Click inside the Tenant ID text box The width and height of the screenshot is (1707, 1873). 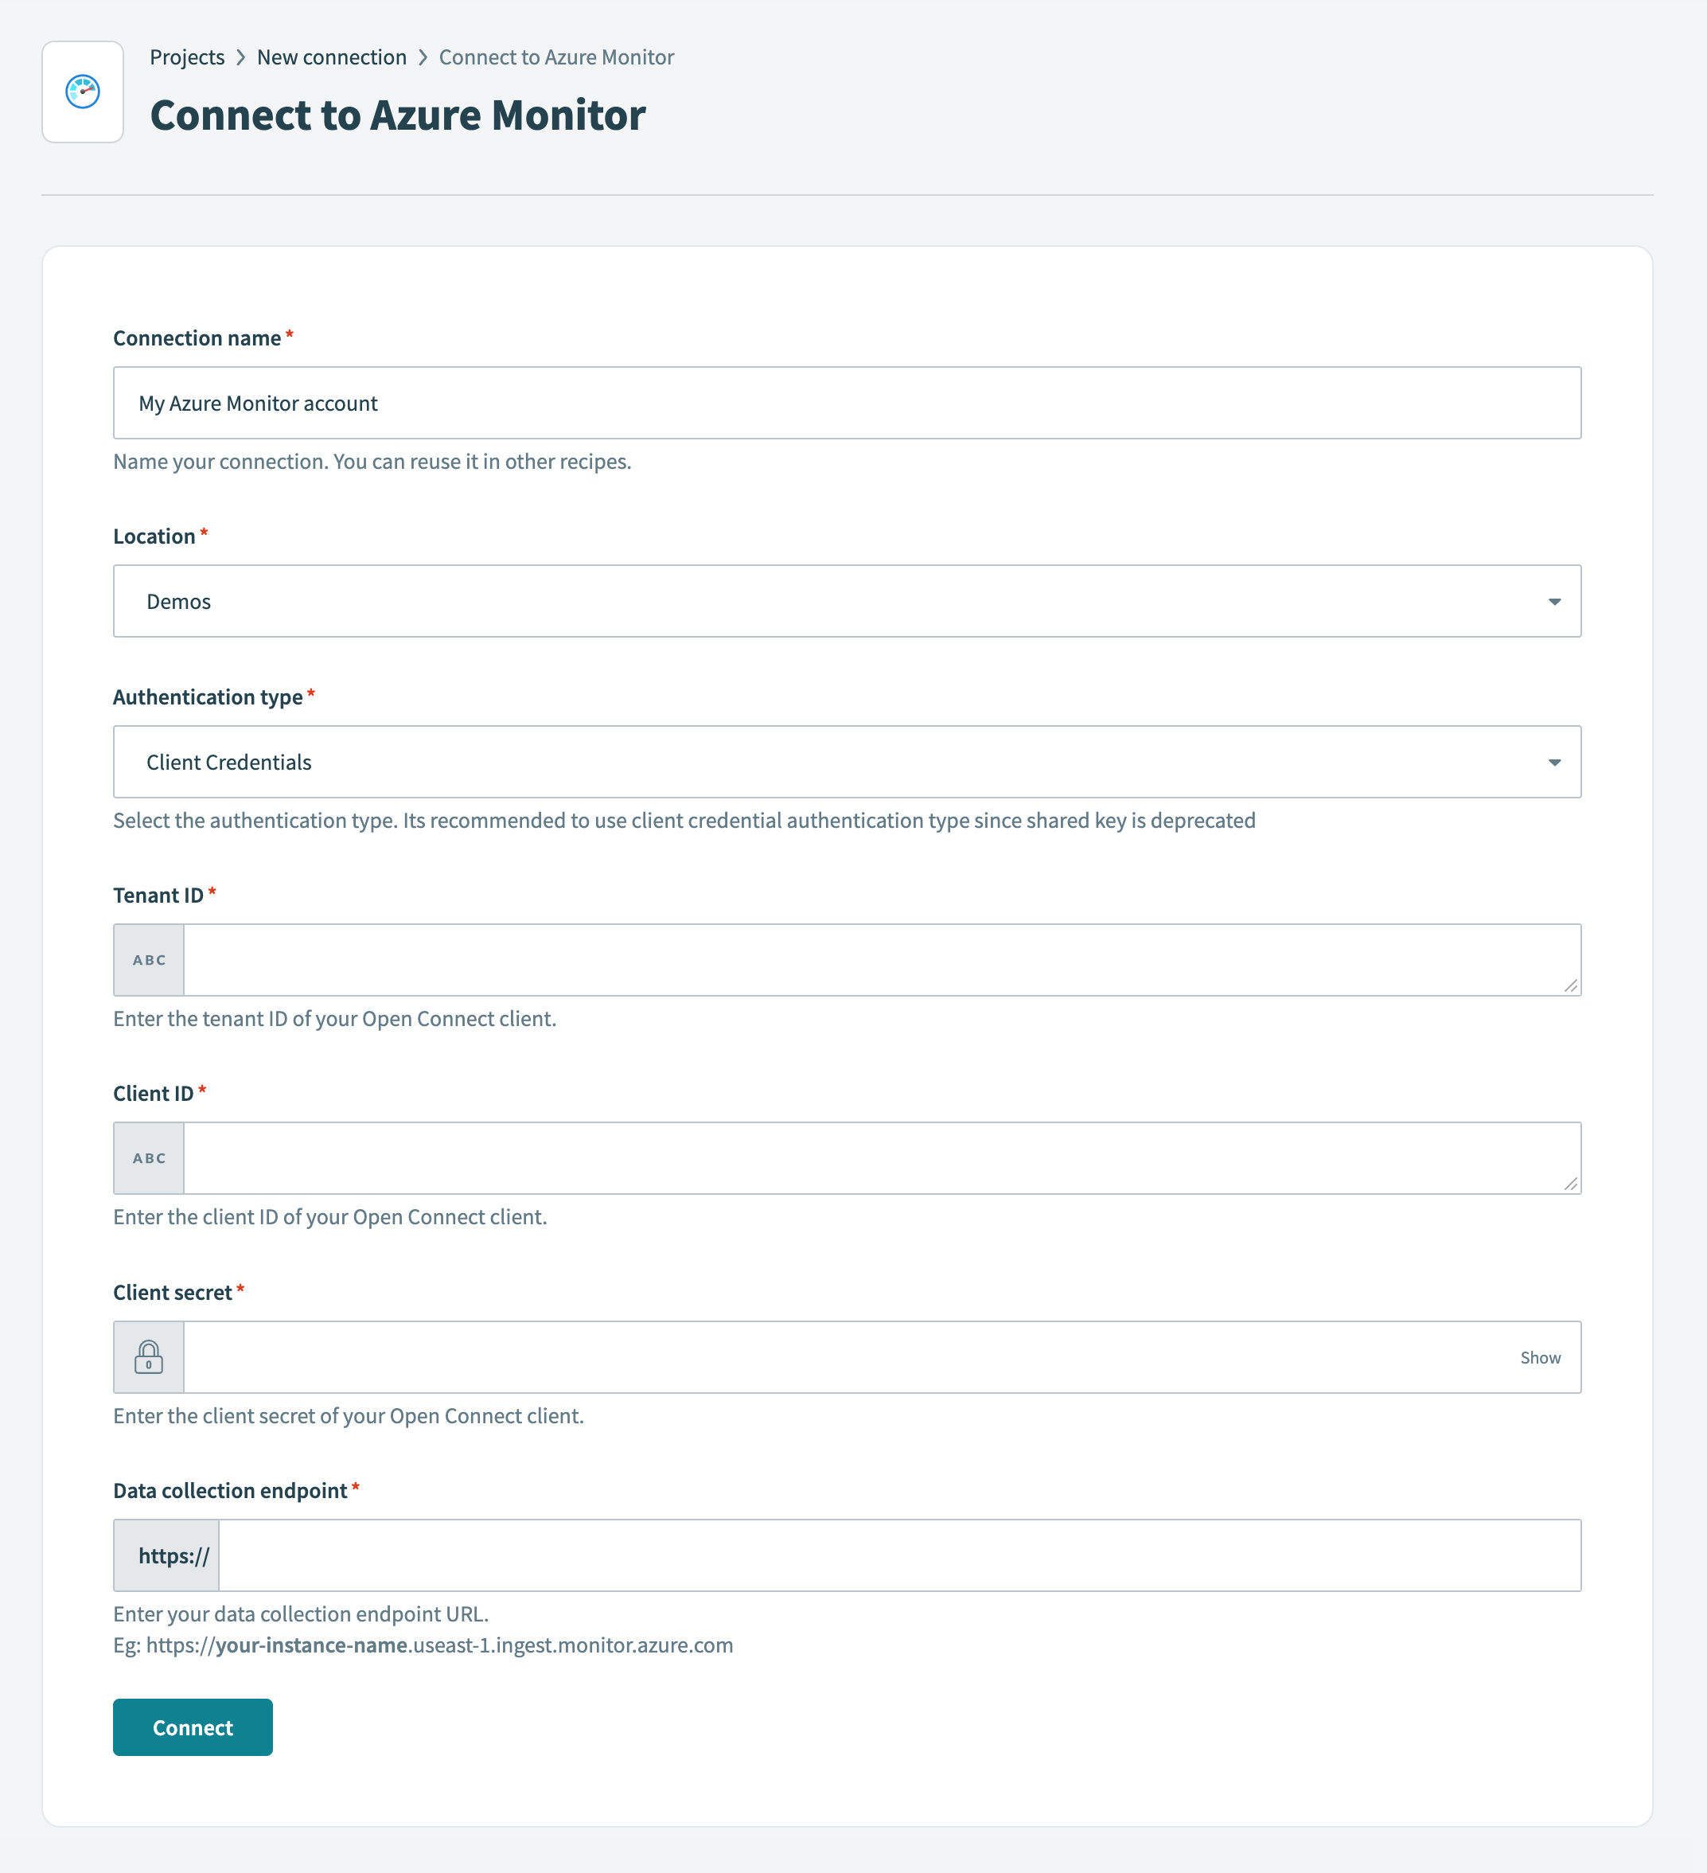click(836, 959)
